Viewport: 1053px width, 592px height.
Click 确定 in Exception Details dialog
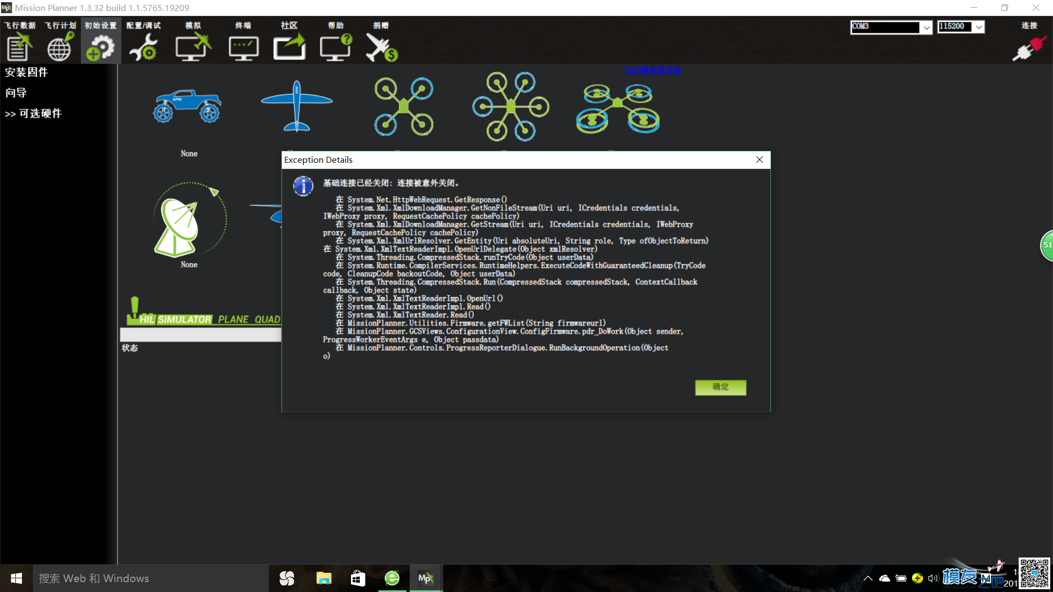click(x=721, y=387)
